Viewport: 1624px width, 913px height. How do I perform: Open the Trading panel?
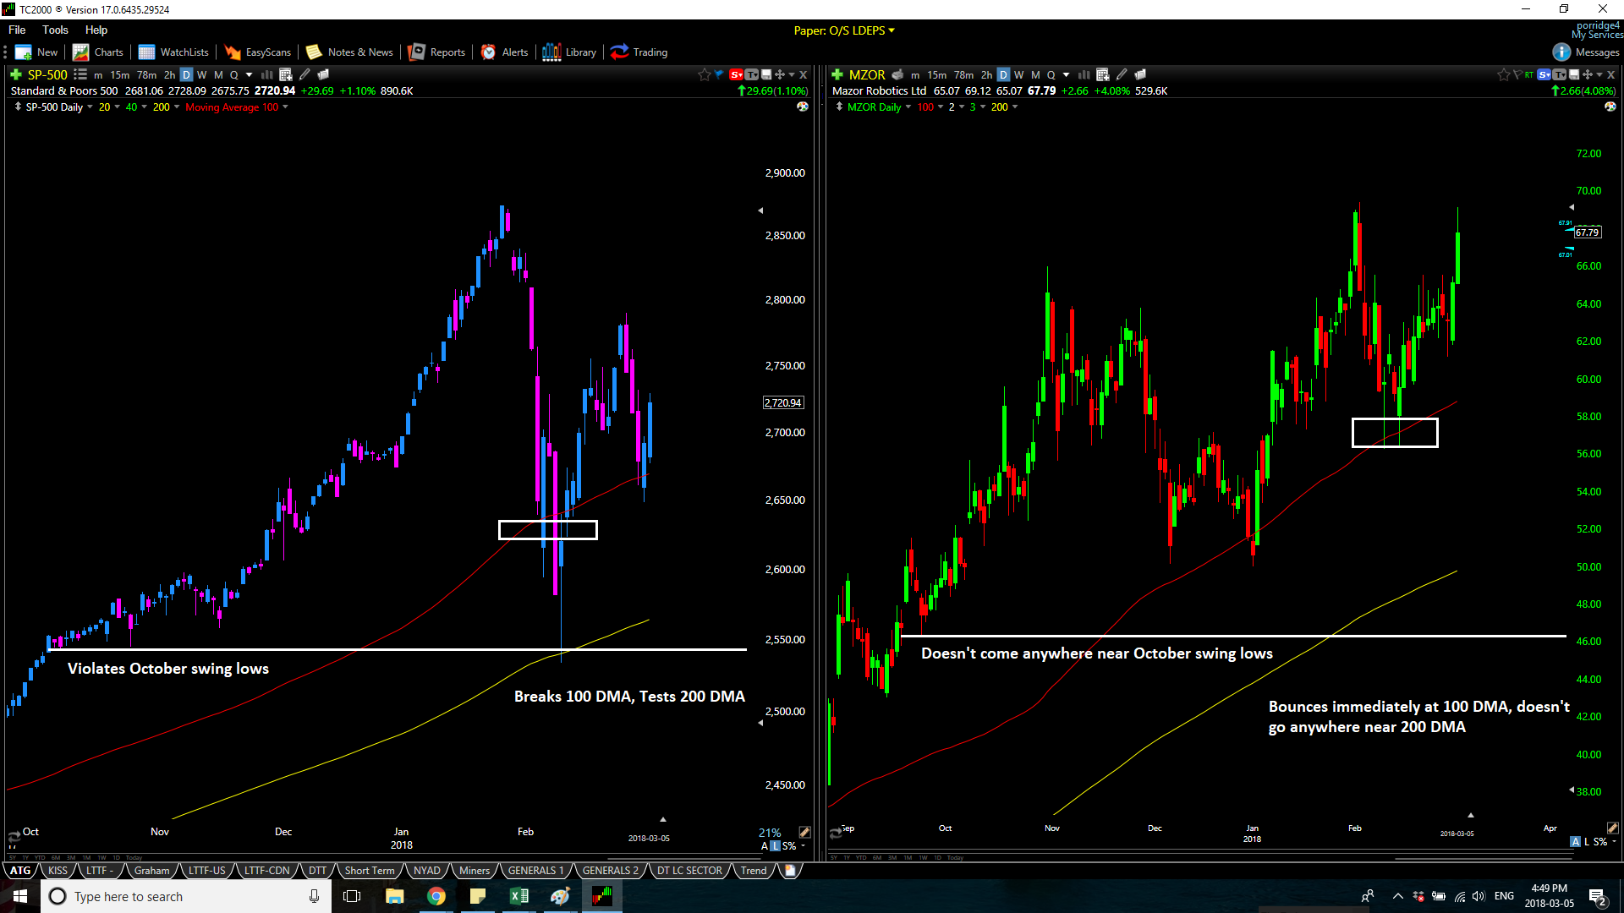(639, 52)
